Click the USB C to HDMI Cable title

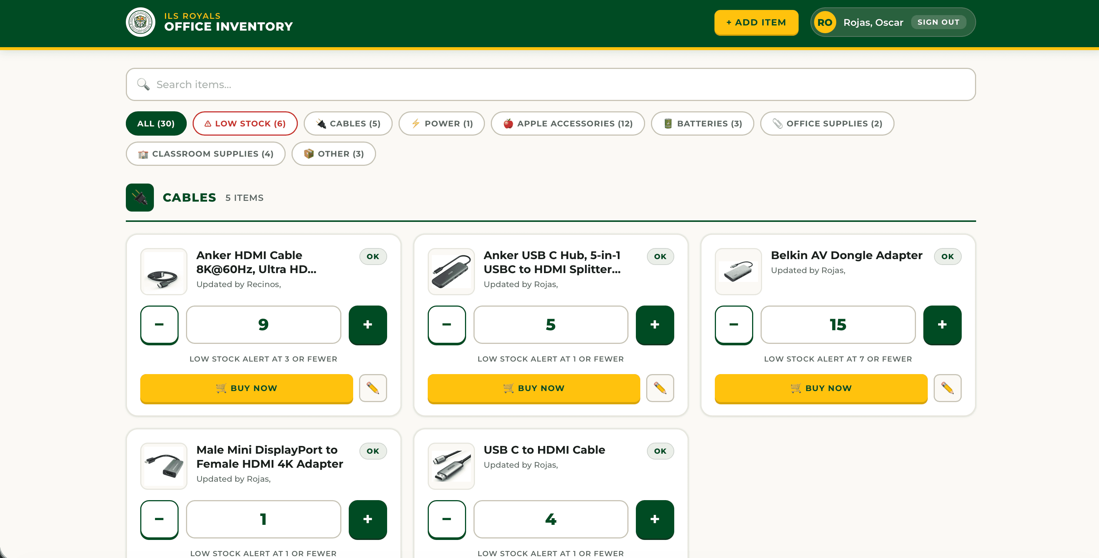544,450
